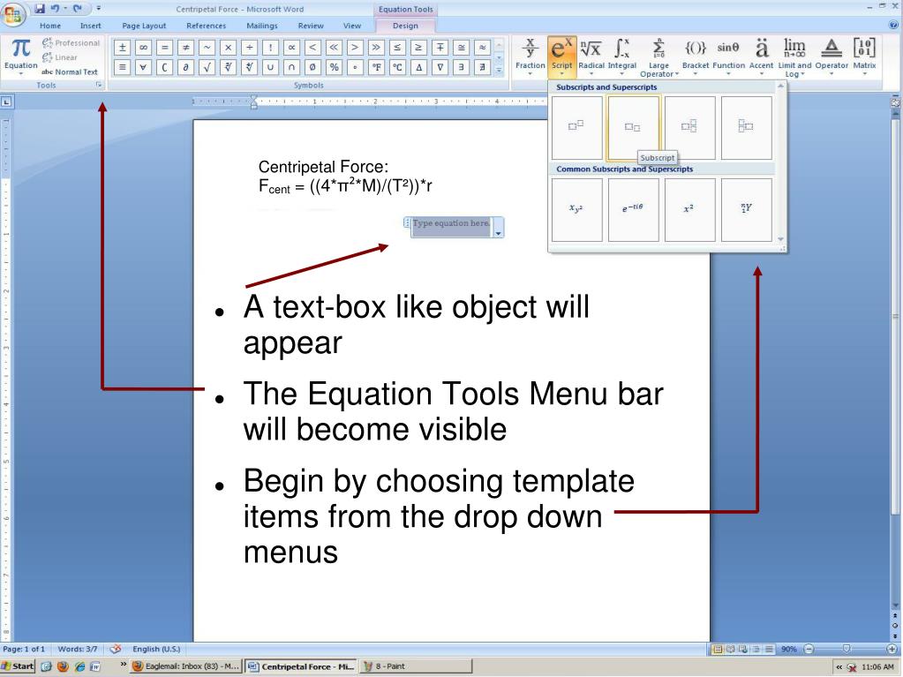
Task: Switch equation to Linear format
Action: pos(59,57)
